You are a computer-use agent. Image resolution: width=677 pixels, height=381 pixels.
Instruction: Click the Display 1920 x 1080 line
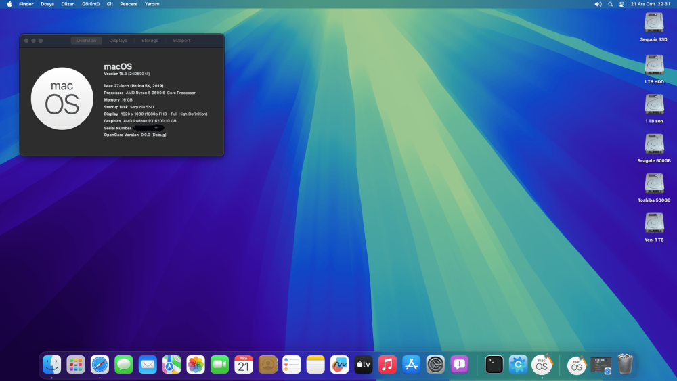pos(156,114)
